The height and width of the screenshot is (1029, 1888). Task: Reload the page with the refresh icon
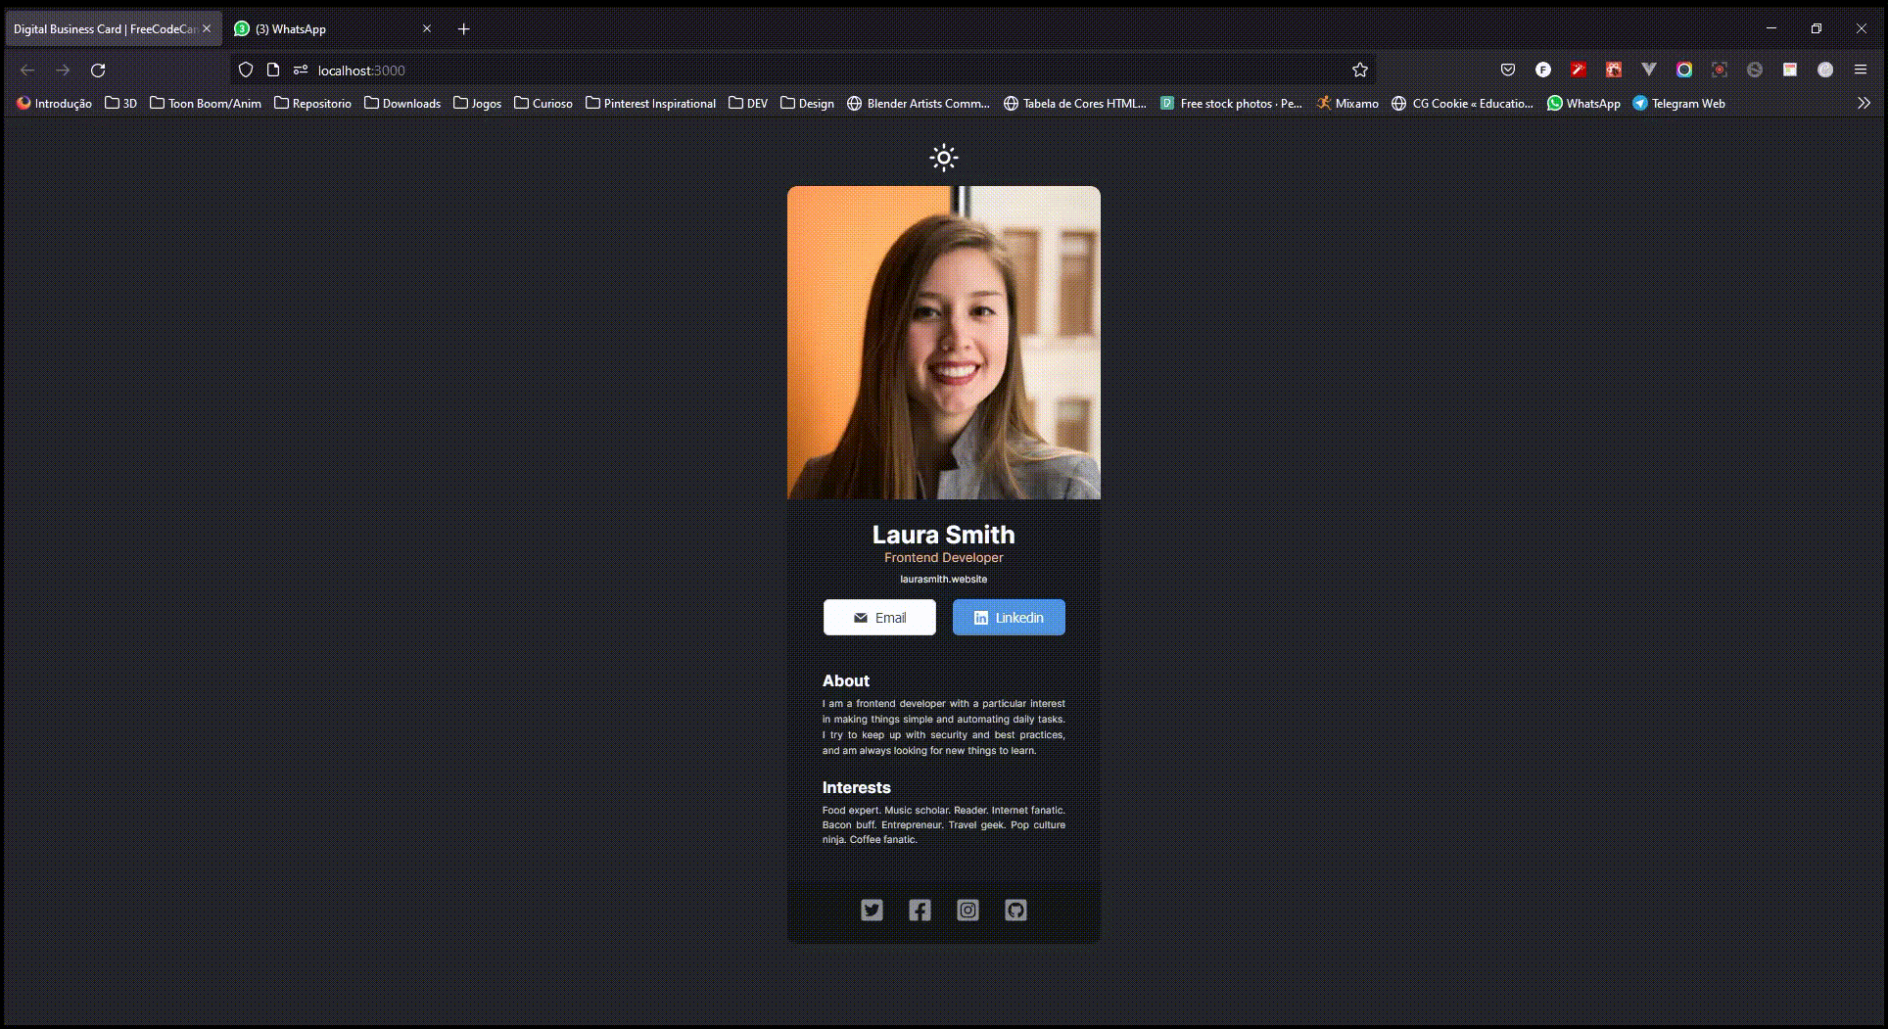pos(98,70)
